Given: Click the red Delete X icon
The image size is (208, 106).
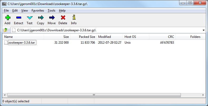Looking at the screenshot, I should coord(63,17).
